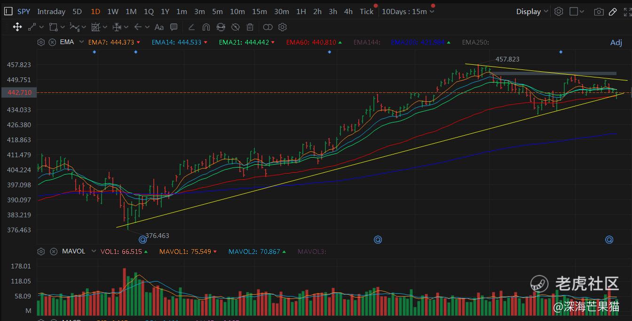The height and width of the screenshot is (321, 632).
Task: Toggle the EMA21 line value
Action: pos(247,42)
